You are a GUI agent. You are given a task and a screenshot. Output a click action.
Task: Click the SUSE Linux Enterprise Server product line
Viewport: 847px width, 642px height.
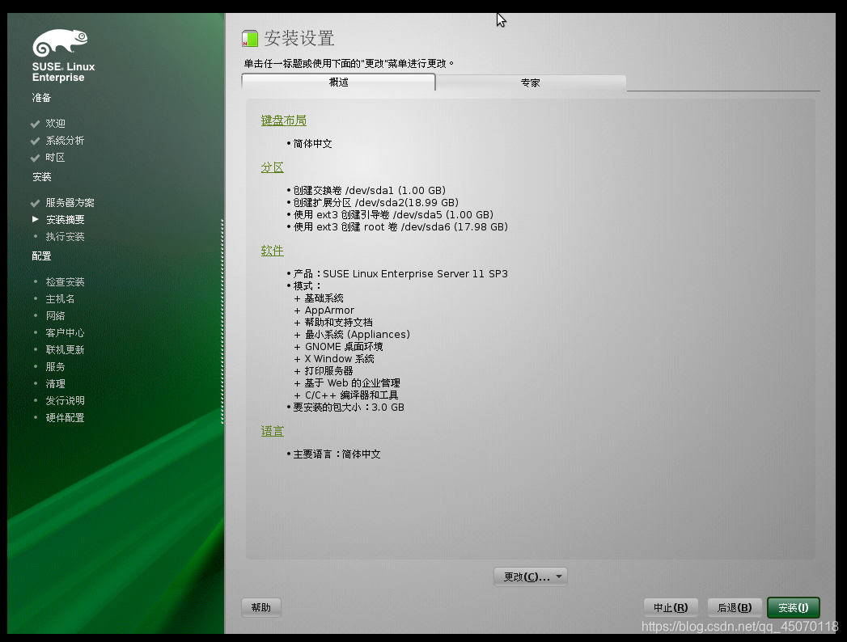point(400,274)
